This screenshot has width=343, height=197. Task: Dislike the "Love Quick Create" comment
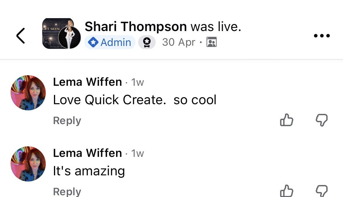[x=322, y=120]
